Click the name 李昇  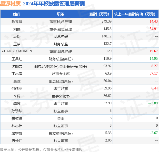17,96
